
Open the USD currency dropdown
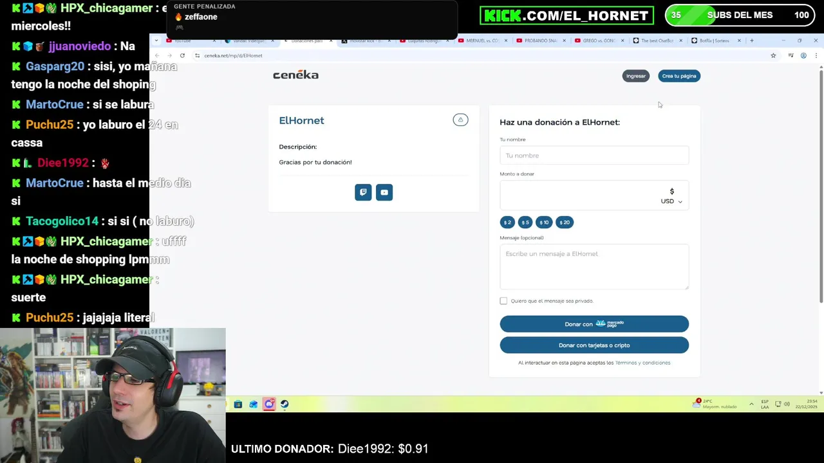[671, 201]
